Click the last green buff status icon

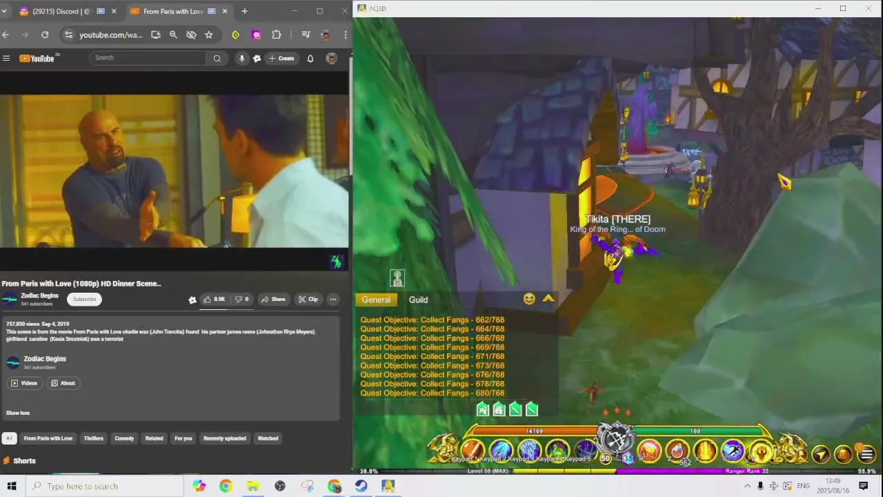(532, 410)
